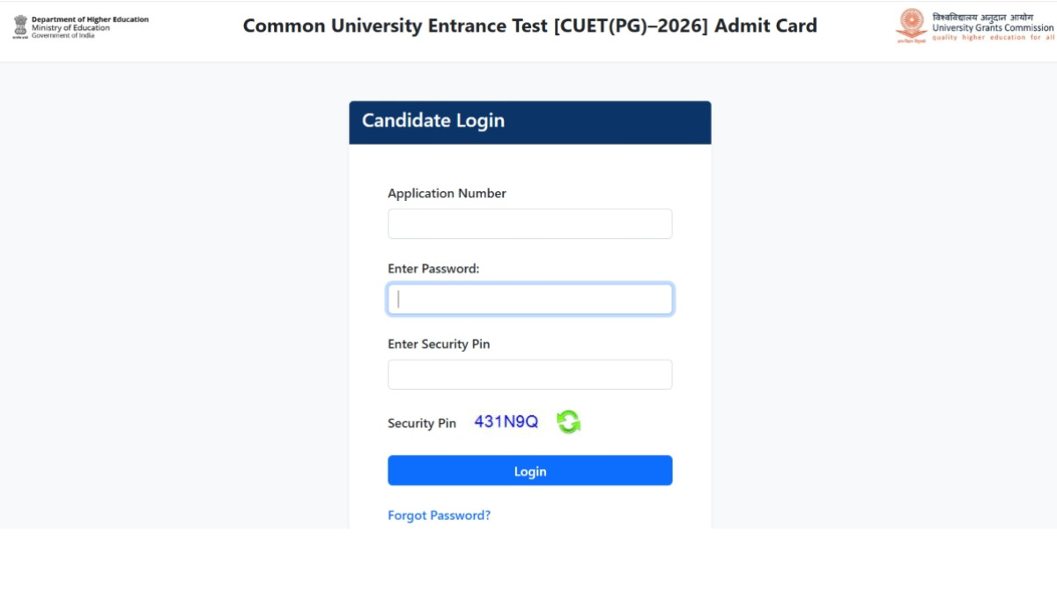
Task: Click the Ministry of Education text
Action: [x=70, y=28]
